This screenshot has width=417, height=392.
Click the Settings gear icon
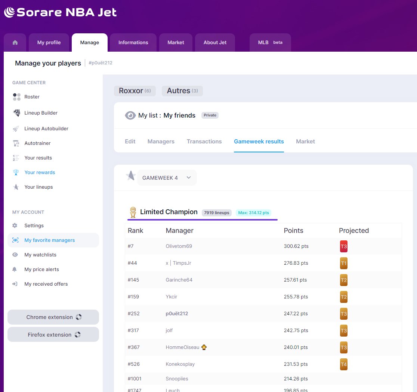pyautogui.click(x=15, y=225)
